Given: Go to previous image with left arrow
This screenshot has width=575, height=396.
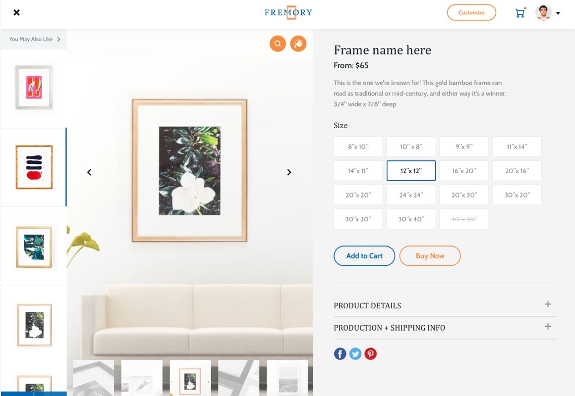Looking at the screenshot, I should point(89,172).
